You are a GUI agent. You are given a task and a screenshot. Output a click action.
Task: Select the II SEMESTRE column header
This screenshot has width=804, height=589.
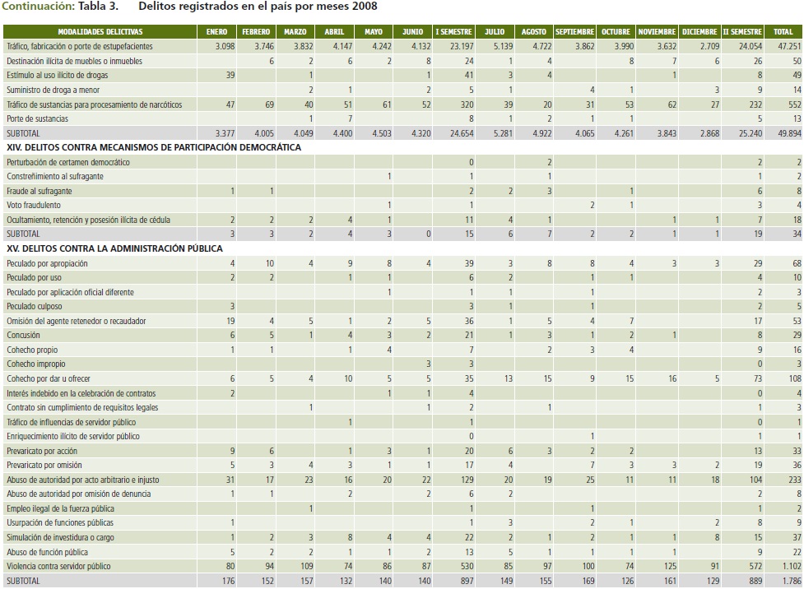(x=742, y=32)
